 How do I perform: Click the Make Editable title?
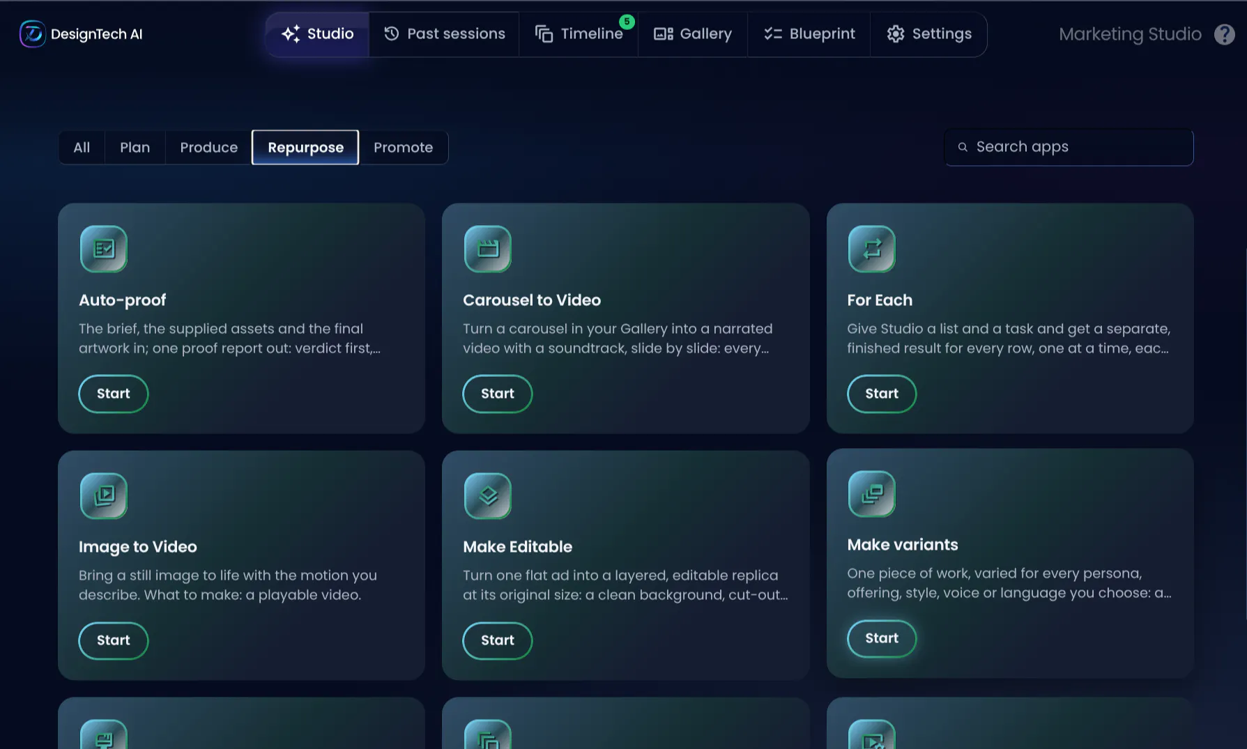pos(517,547)
